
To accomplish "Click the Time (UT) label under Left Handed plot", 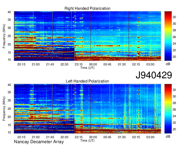I will click(87, 141).
